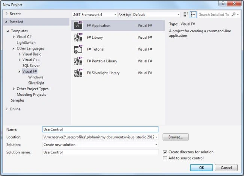Expand the Visual C# tree node

click(x=14, y=37)
